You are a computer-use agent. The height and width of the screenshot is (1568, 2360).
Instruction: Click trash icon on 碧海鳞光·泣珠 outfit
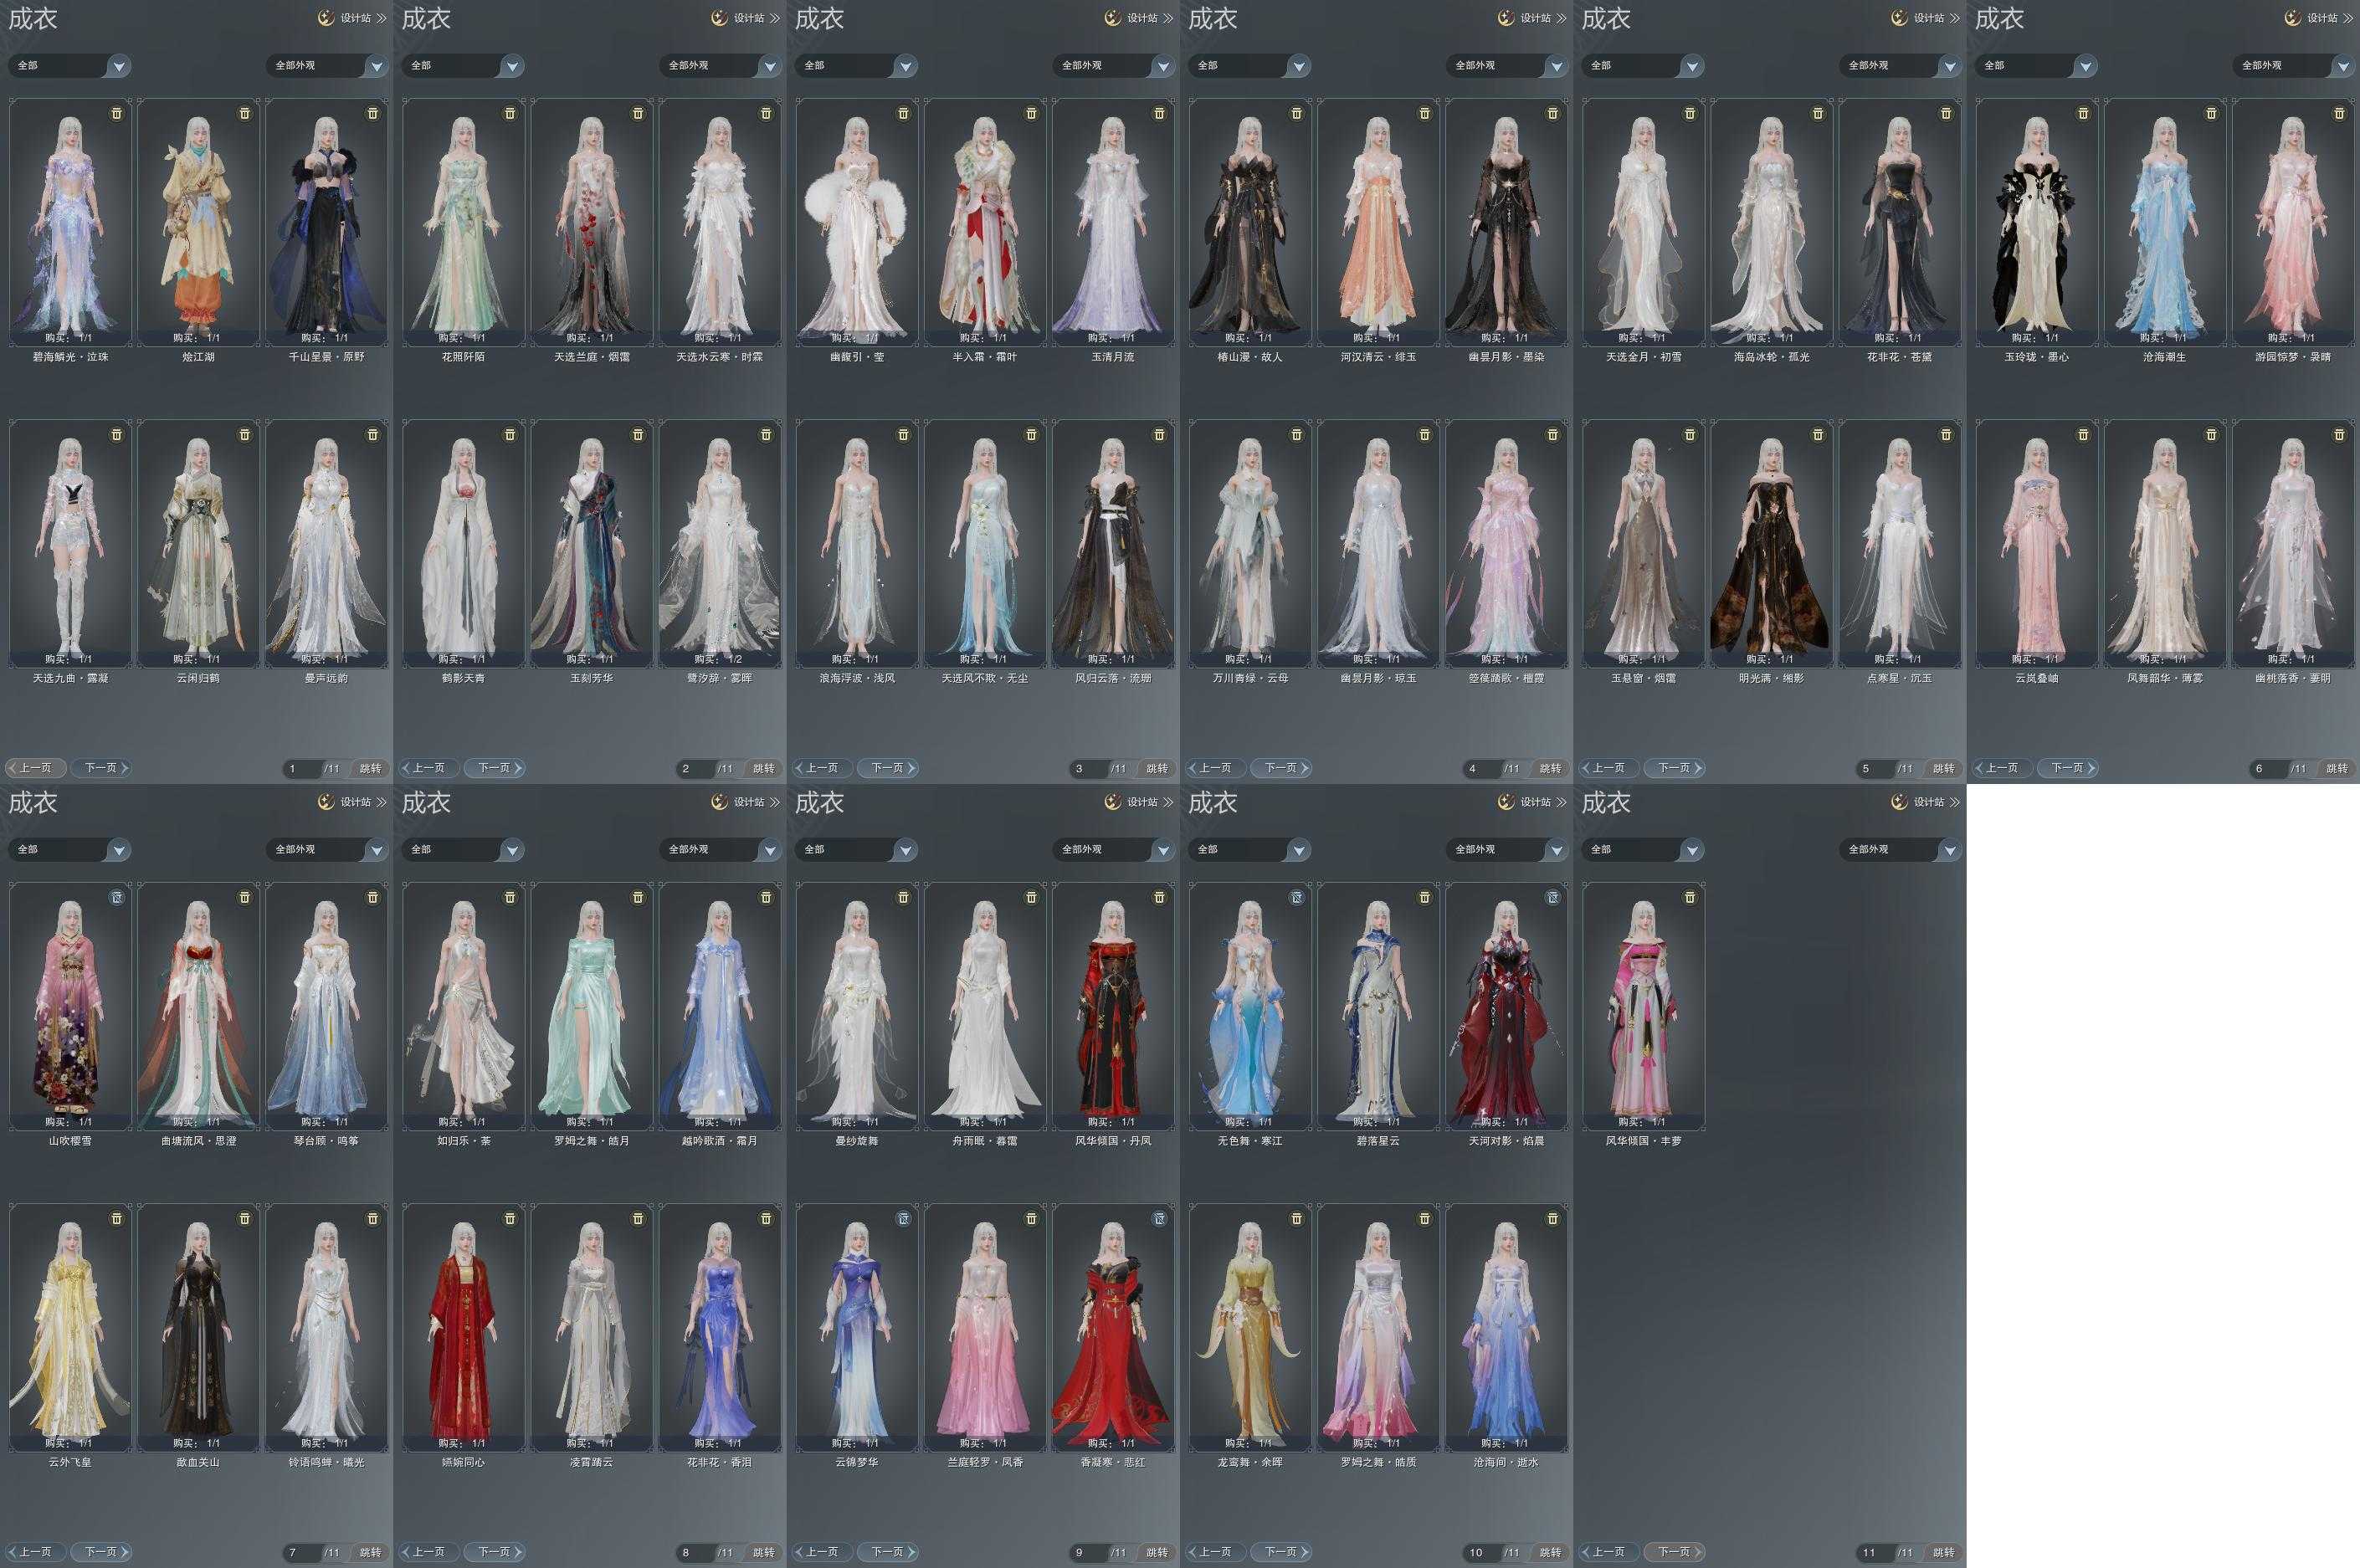[117, 114]
